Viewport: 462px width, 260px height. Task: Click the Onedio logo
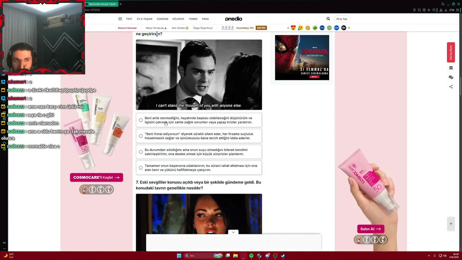(x=234, y=19)
